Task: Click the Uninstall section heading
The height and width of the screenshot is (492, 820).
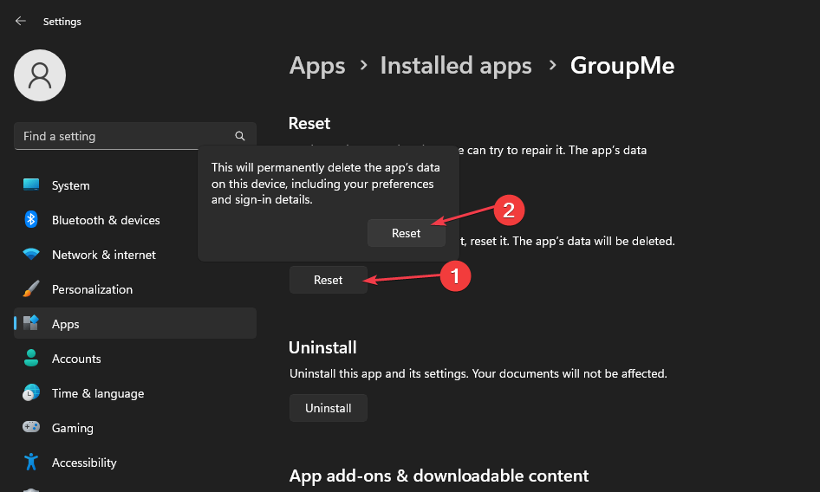Action: tap(322, 347)
